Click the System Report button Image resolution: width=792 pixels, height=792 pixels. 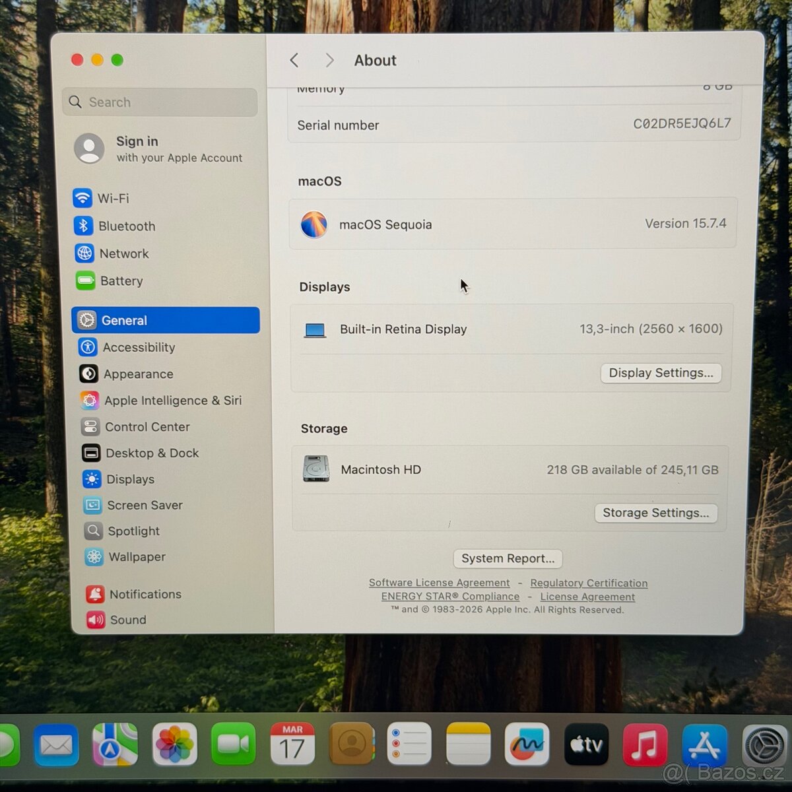pos(508,558)
